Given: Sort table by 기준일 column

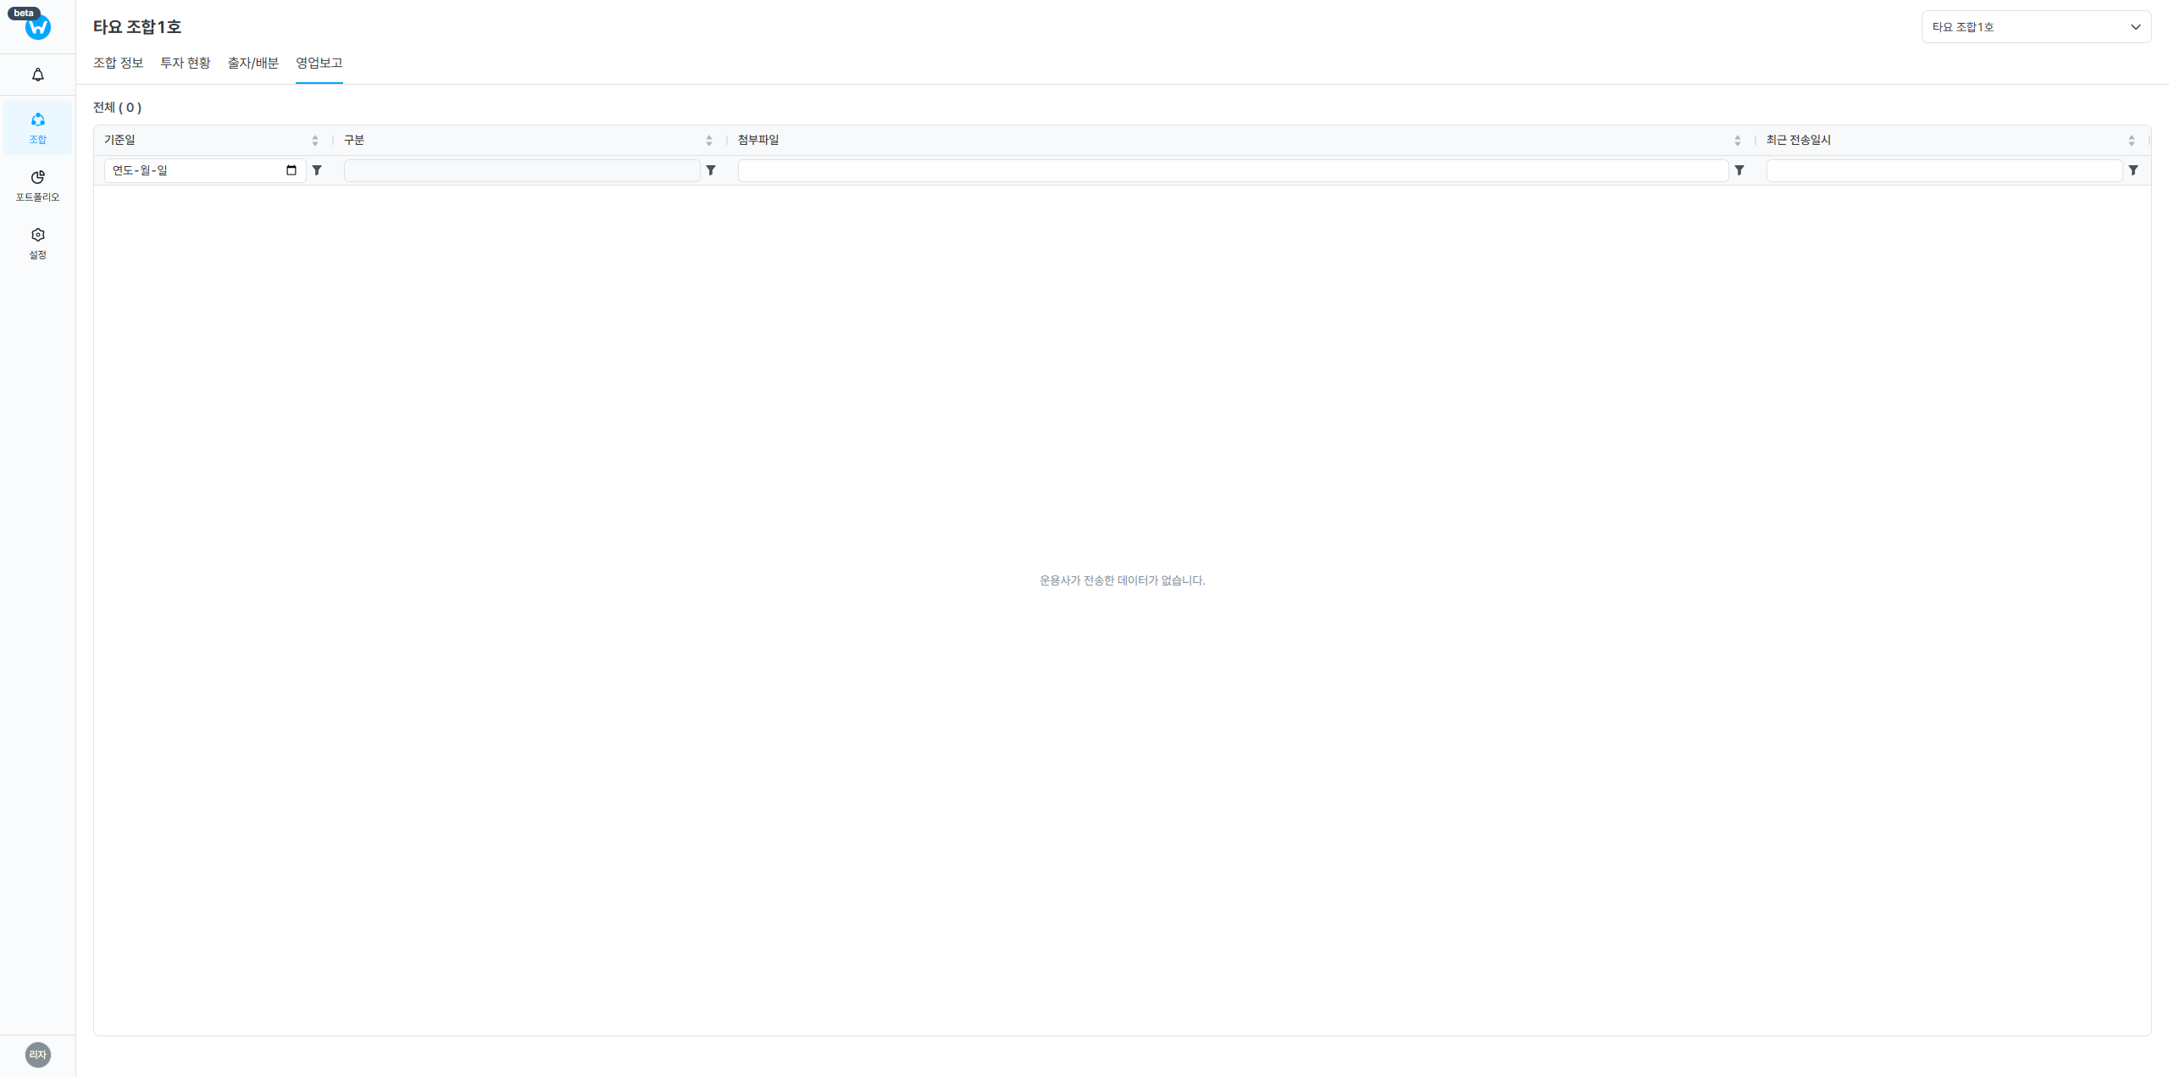Looking at the screenshot, I should (315, 141).
